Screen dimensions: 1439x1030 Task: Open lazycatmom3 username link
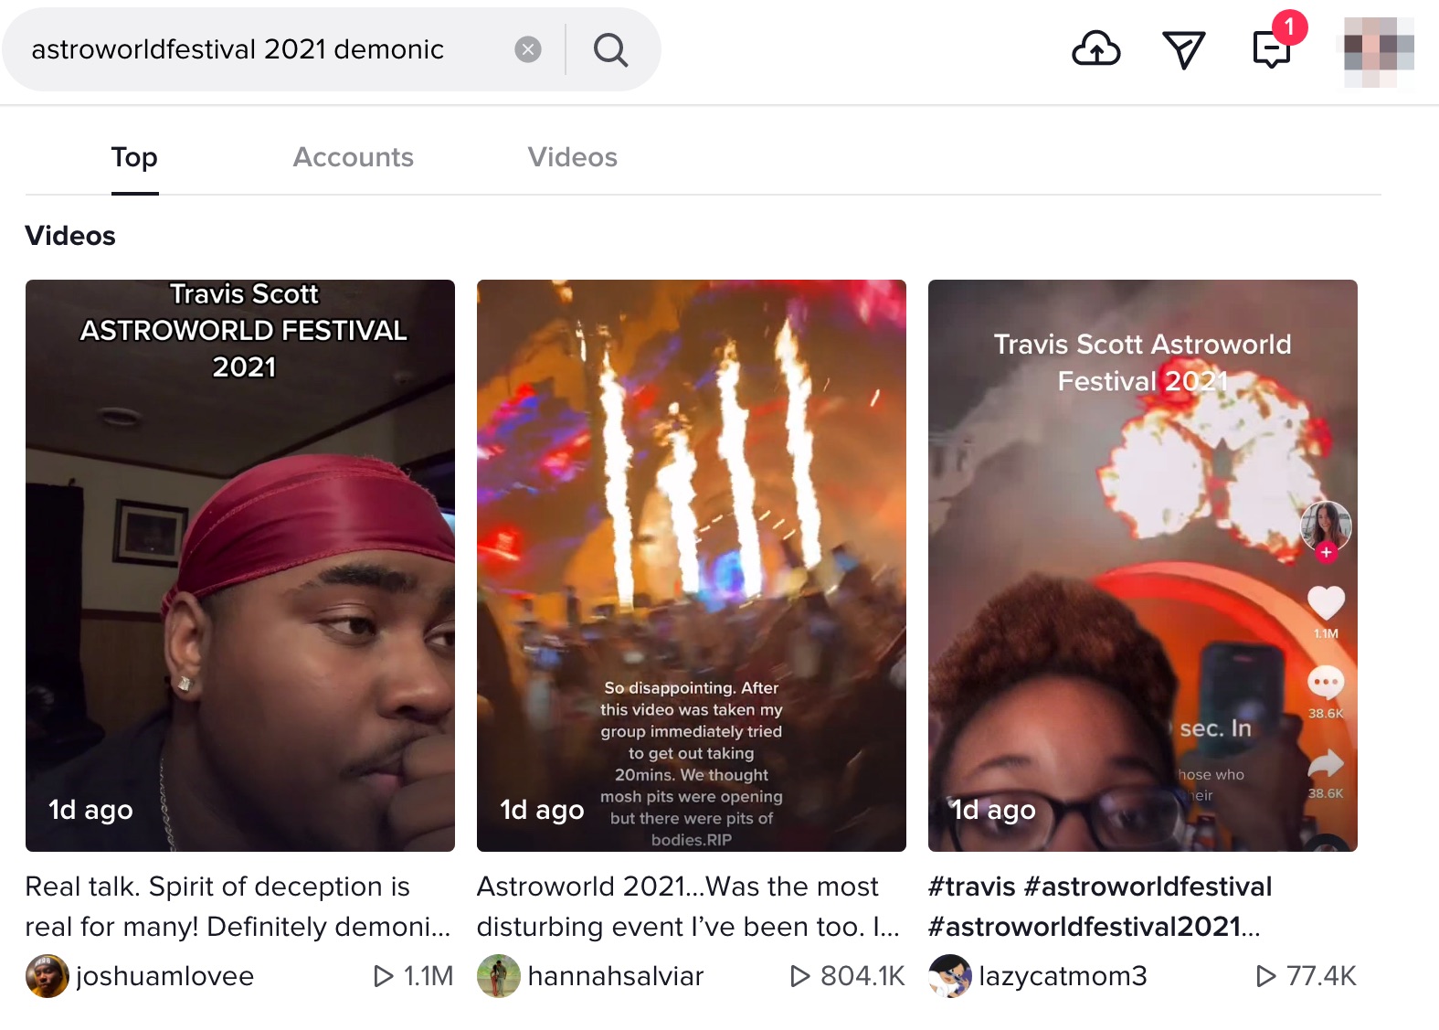coord(1063,976)
